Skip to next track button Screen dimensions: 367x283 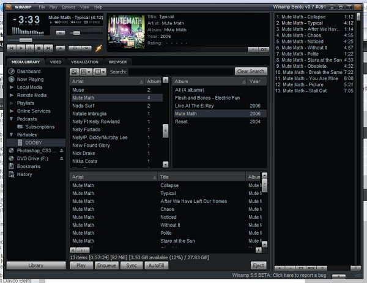coord(48,48)
